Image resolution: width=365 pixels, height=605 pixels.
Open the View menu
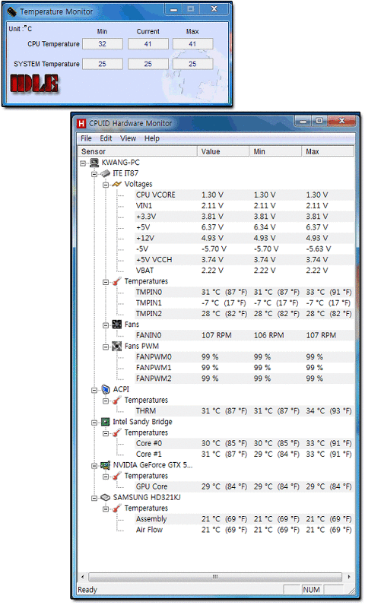[x=128, y=138]
